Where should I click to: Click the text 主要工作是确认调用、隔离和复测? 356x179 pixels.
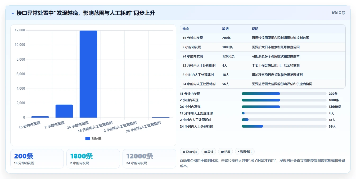point(276,66)
